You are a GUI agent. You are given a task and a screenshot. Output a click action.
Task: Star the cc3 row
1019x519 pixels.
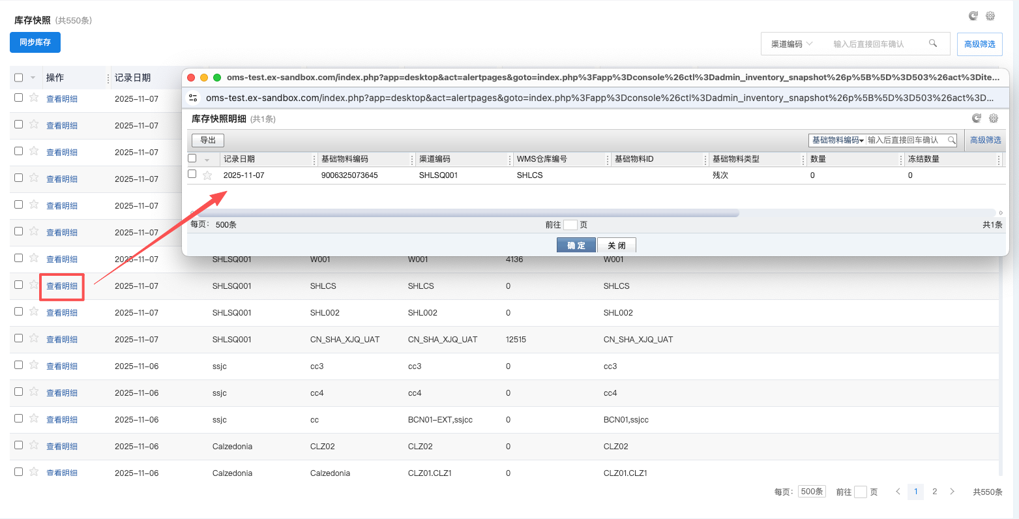pyautogui.click(x=34, y=364)
